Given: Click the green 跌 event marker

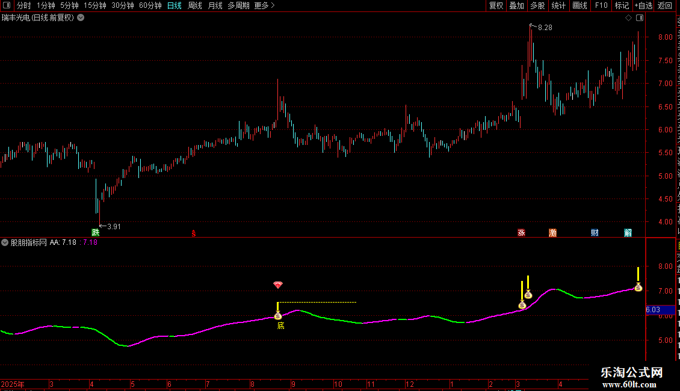Looking at the screenshot, I should click(96, 233).
